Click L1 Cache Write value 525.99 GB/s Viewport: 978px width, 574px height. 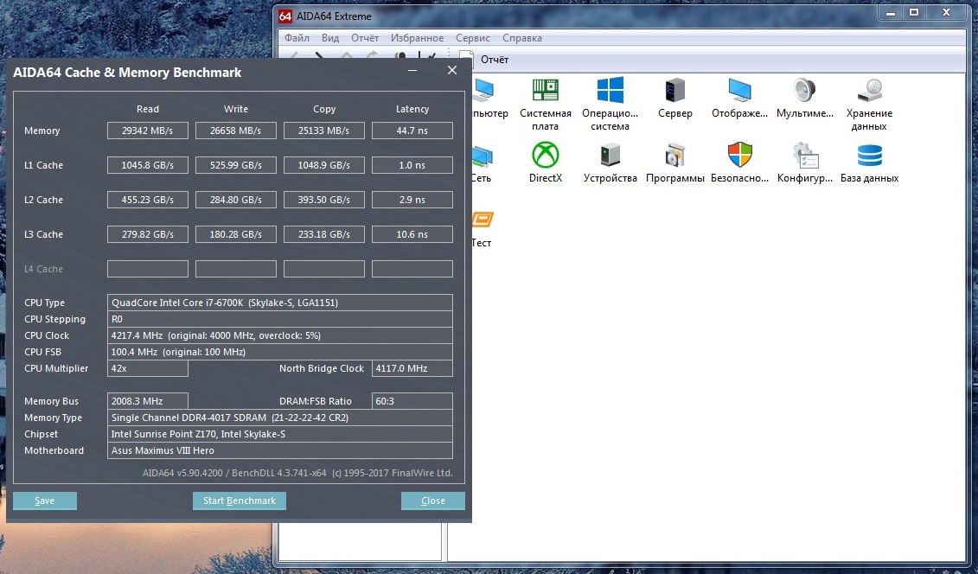coord(236,165)
